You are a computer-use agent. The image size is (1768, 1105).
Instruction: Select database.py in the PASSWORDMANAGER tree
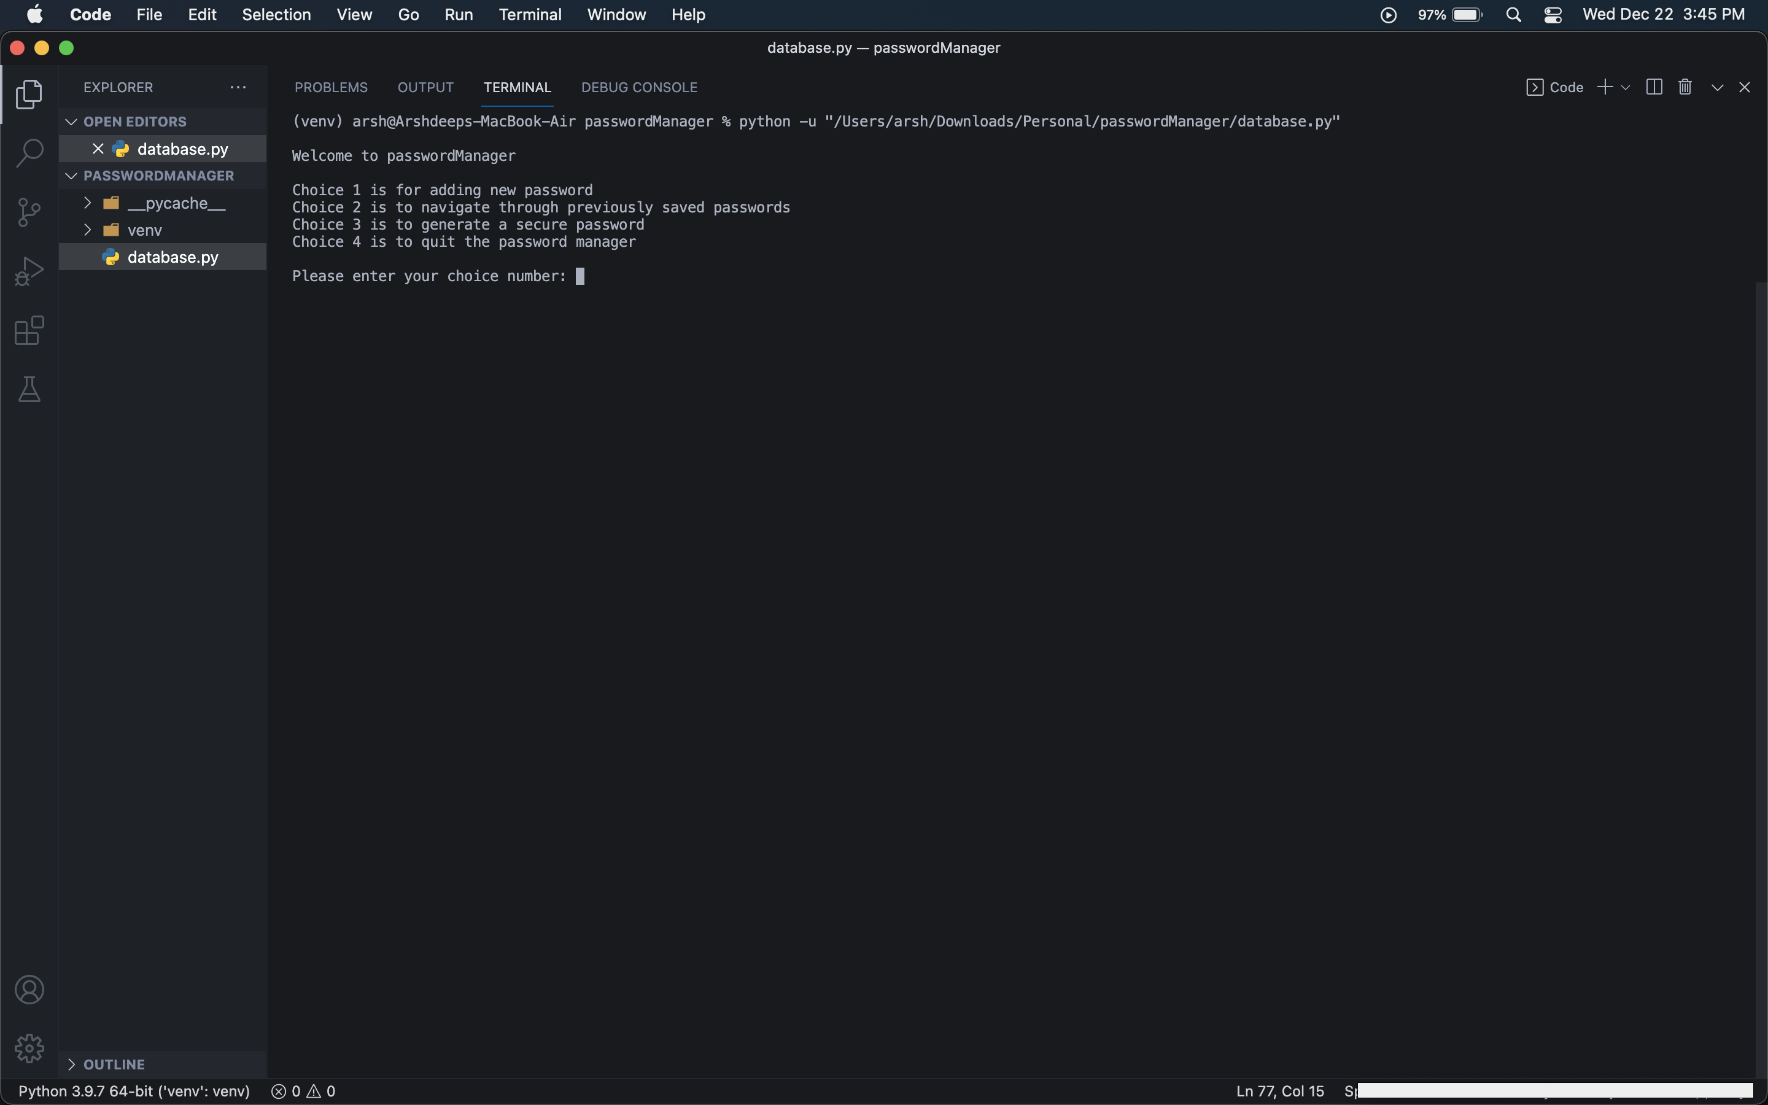(x=162, y=257)
